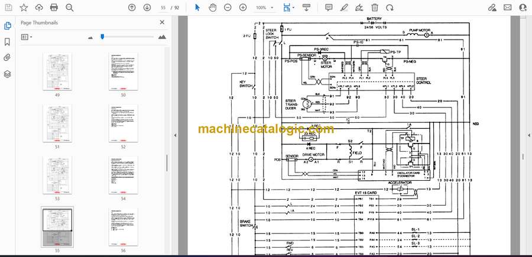532x257 pixels.
Task: Click the Print file icon
Action: pos(54,8)
